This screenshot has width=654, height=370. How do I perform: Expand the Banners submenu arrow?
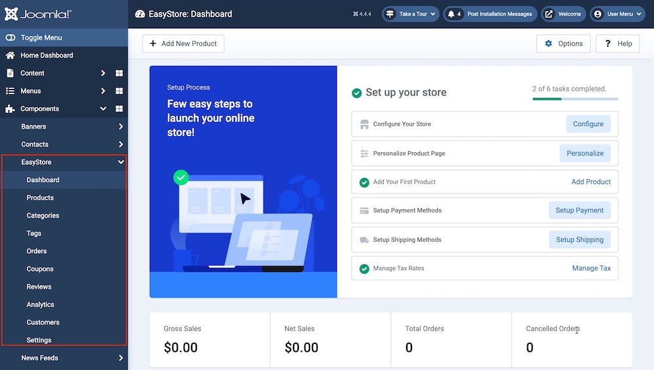click(x=120, y=126)
